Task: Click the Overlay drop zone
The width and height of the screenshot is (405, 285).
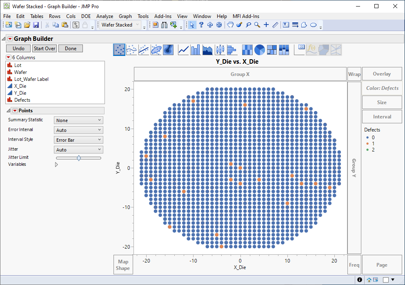Action: tap(382, 74)
